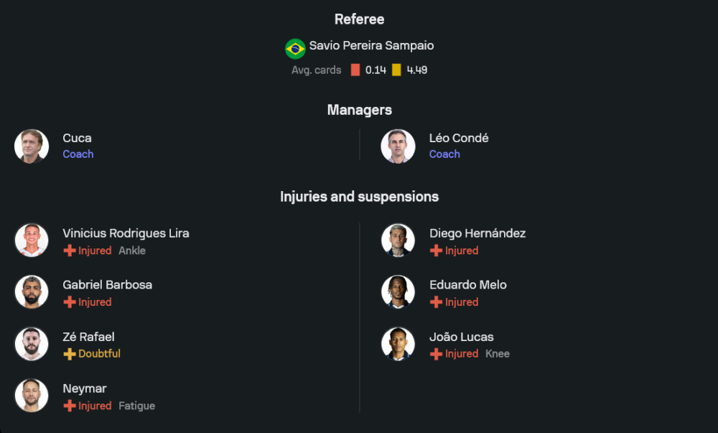
Task: Click Diego Hernández's injured cross icon
Action: 436,251
